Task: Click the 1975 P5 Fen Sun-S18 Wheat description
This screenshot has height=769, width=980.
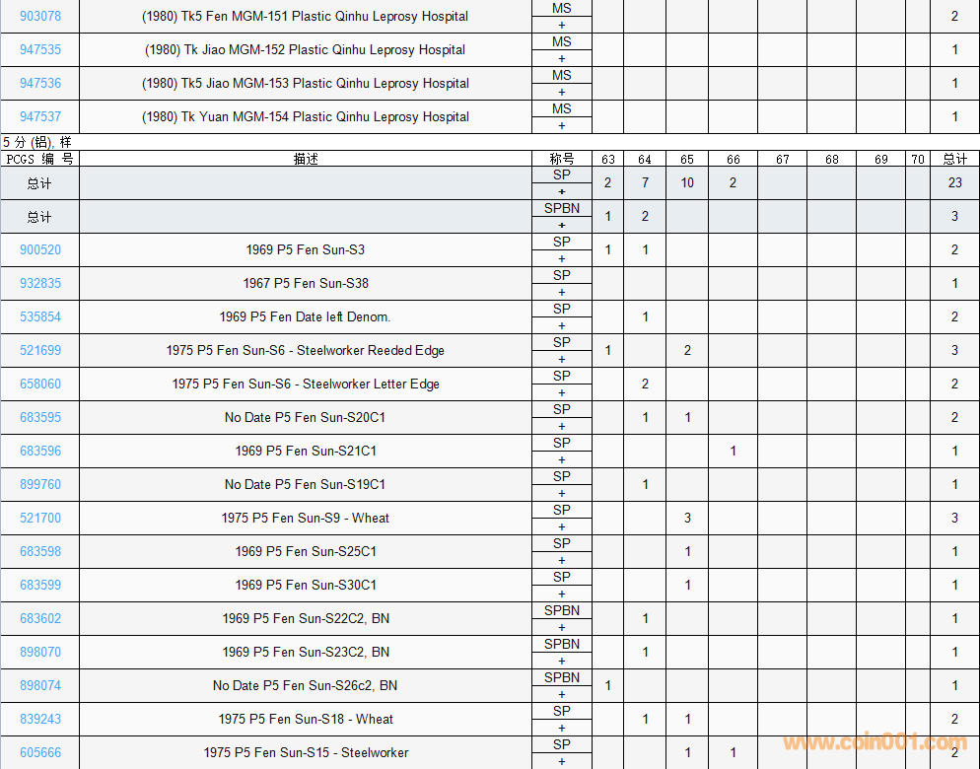Action: pos(306,720)
